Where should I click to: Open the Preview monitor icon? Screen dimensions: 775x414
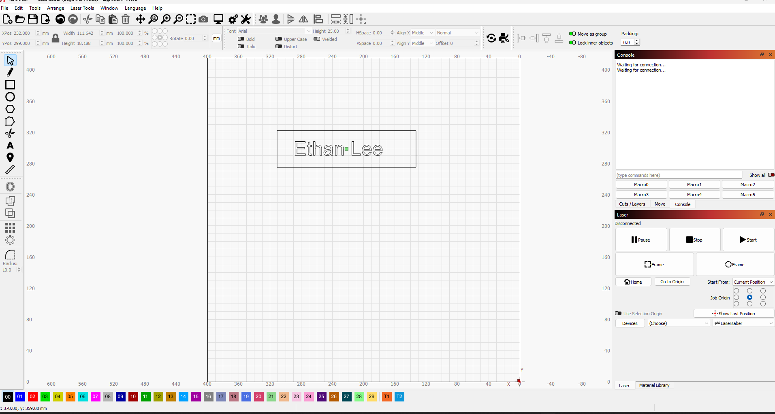[x=218, y=19]
